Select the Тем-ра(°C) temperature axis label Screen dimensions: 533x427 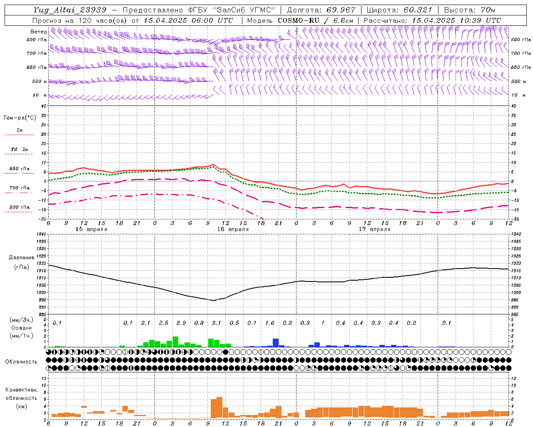coord(20,118)
